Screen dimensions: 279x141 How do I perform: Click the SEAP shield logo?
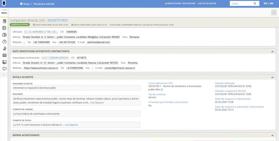[x=4, y=4]
